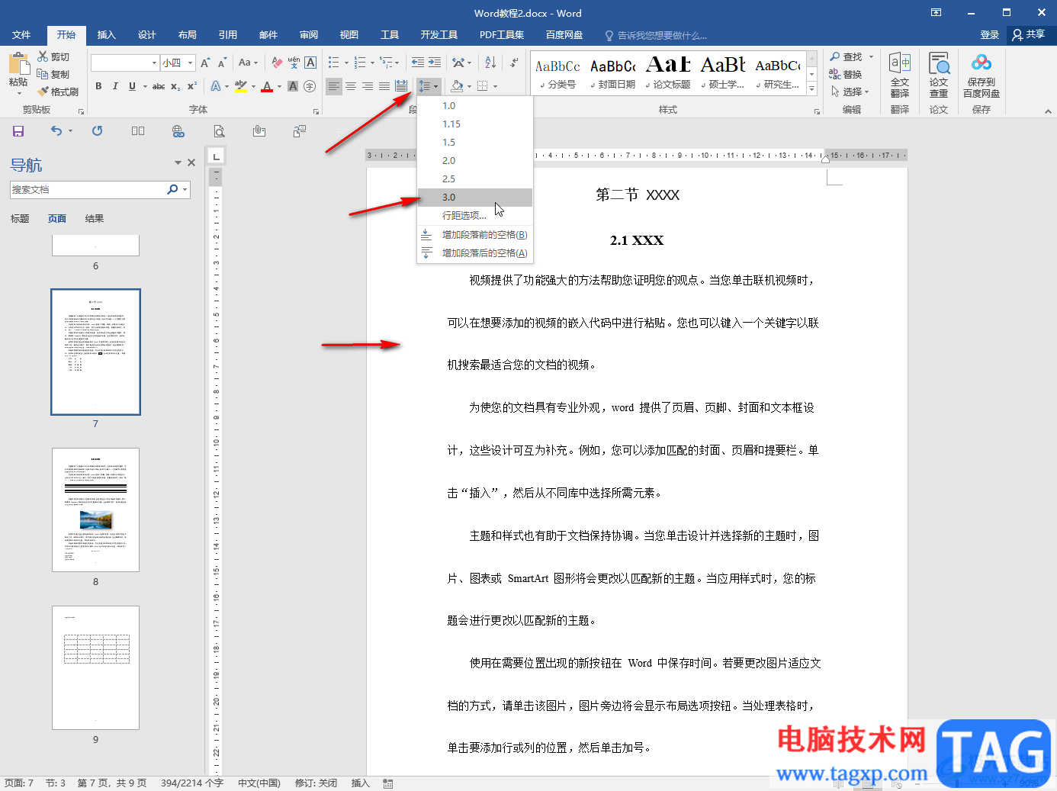Viewport: 1057px width, 791px height.
Task: Clear all formatting with the eraser icon
Action: tap(277, 63)
